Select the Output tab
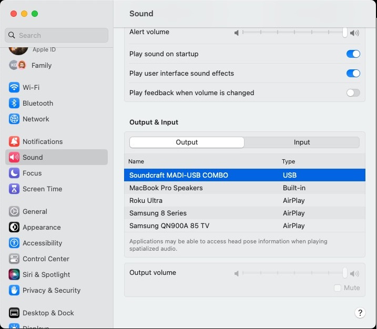Image resolution: width=377 pixels, height=329 pixels. coord(187,142)
